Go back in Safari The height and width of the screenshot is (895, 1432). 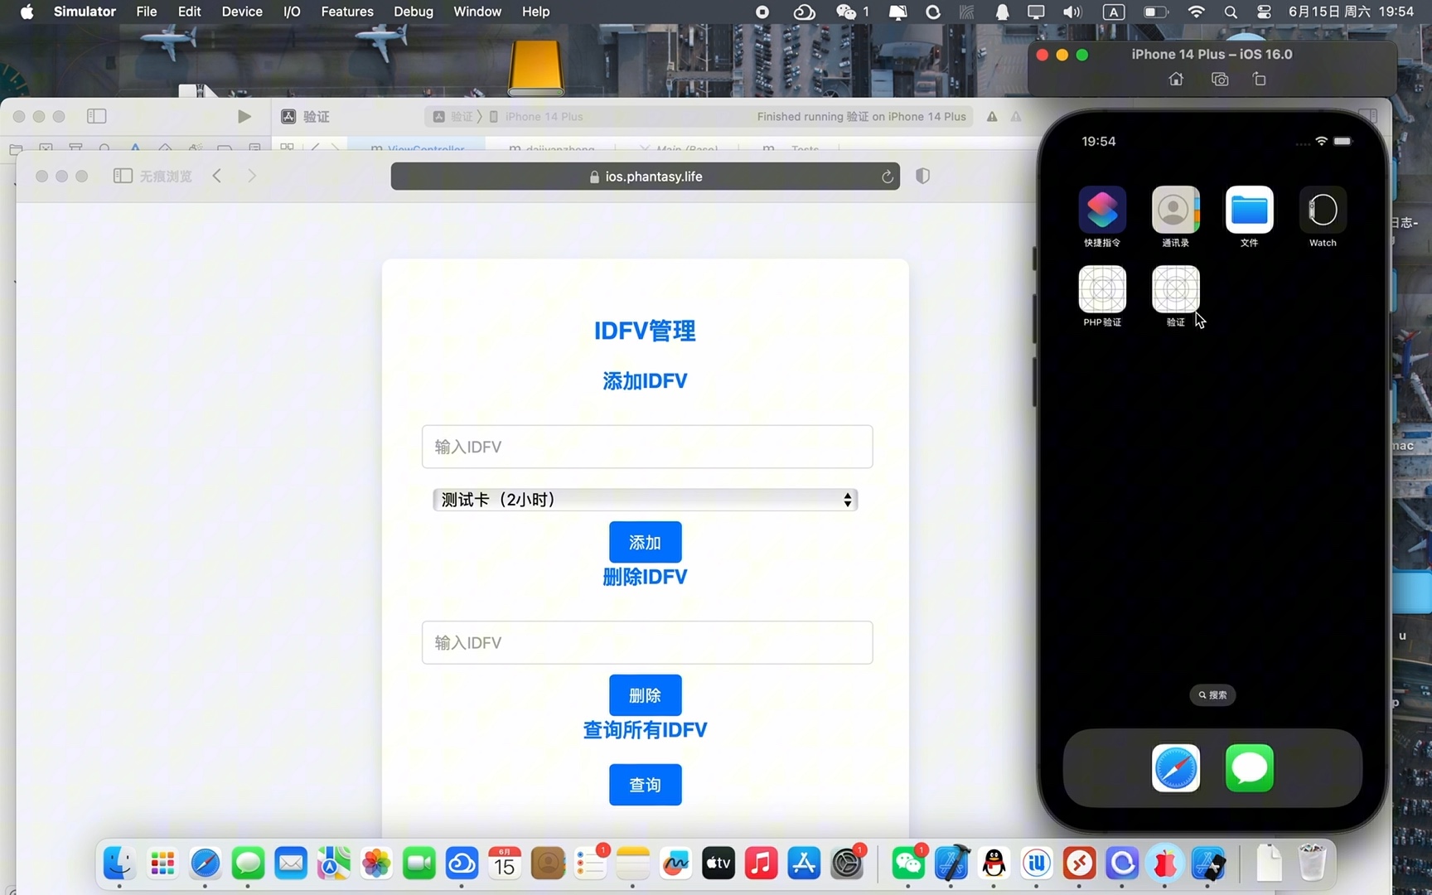coord(217,176)
